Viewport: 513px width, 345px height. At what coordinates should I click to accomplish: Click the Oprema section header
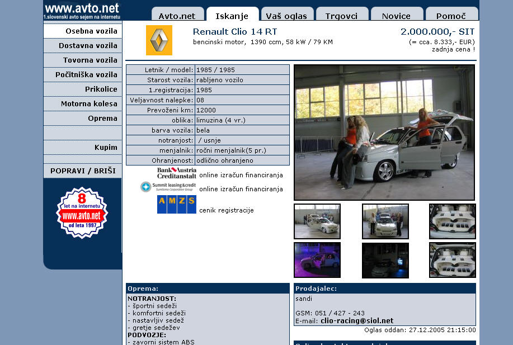[x=208, y=289]
